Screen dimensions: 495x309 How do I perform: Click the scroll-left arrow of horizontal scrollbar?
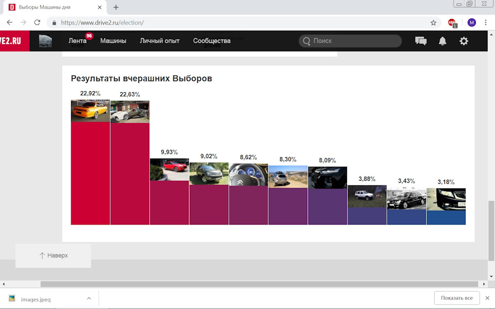tap(4, 284)
